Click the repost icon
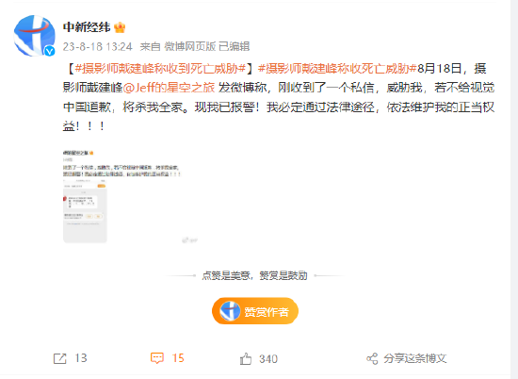This screenshot has width=518, height=379. point(59,358)
